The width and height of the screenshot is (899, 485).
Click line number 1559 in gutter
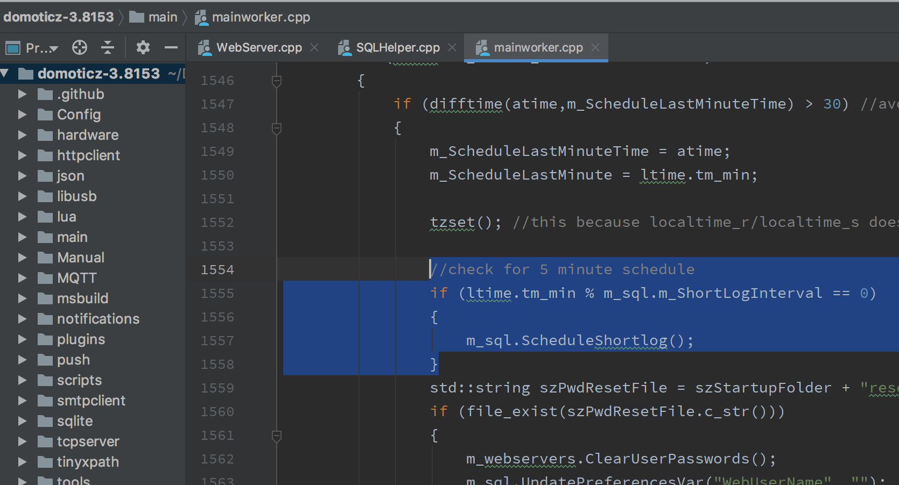click(217, 388)
